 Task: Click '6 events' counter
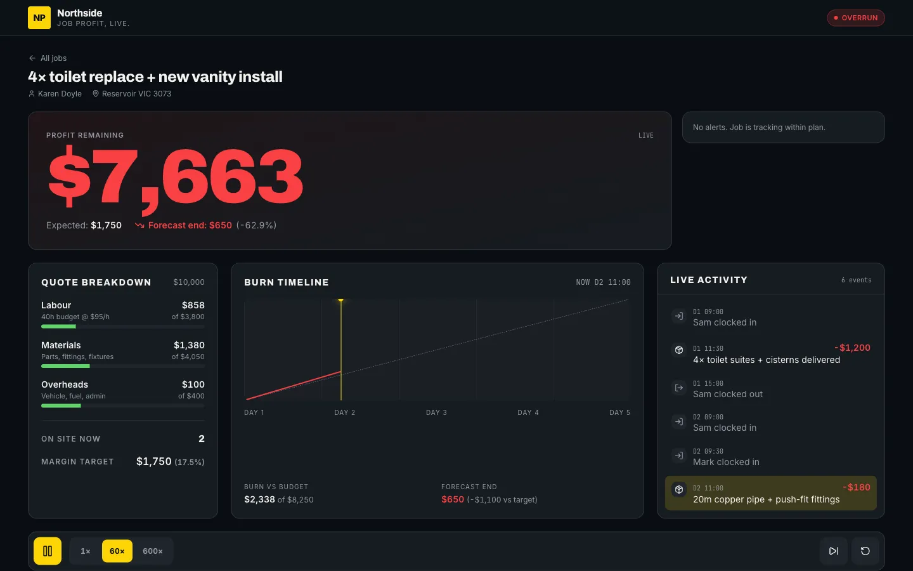click(x=857, y=280)
